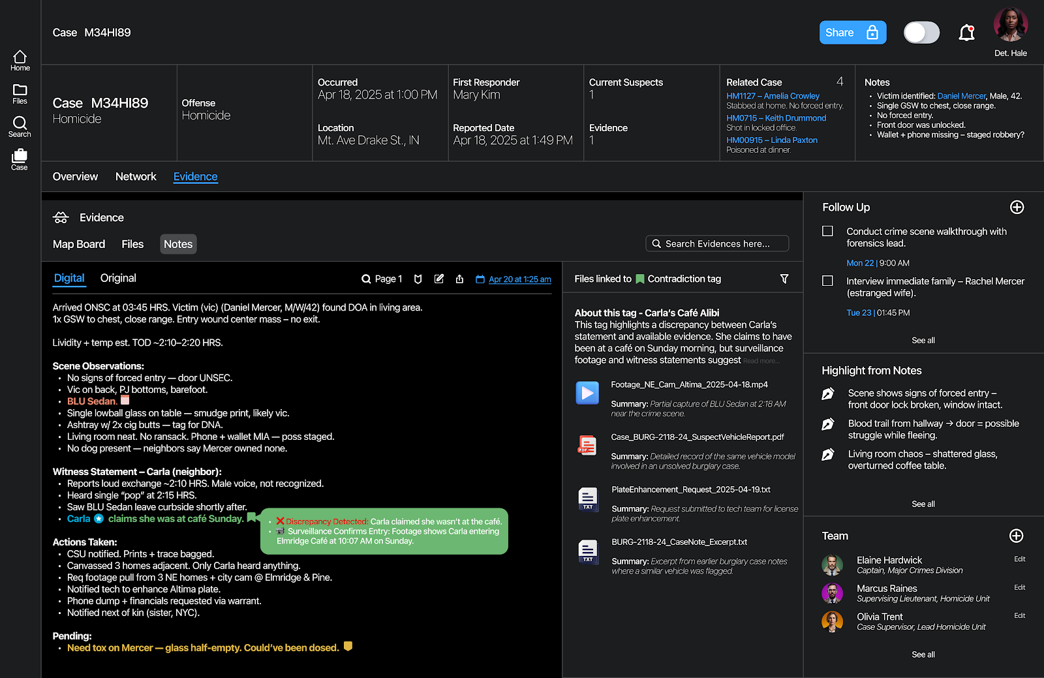Click the tag icon in notes toolbar
The width and height of the screenshot is (1044, 678).
click(418, 279)
